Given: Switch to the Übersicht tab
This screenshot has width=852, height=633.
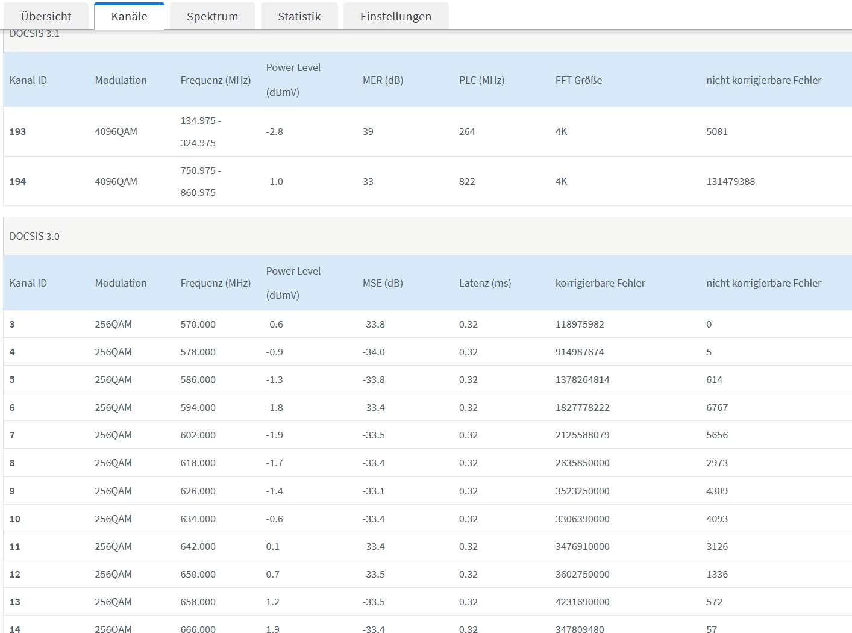Looking at the screenshot, I should pyautogui.click(x=46, y=16).
